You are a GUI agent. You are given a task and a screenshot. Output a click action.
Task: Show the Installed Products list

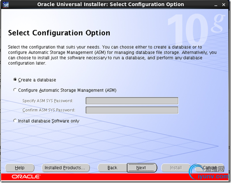(66, 168)
